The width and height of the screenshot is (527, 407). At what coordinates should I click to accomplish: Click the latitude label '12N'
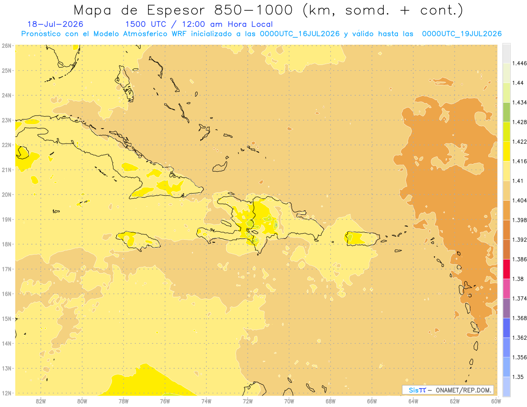[x=7, y=393]
